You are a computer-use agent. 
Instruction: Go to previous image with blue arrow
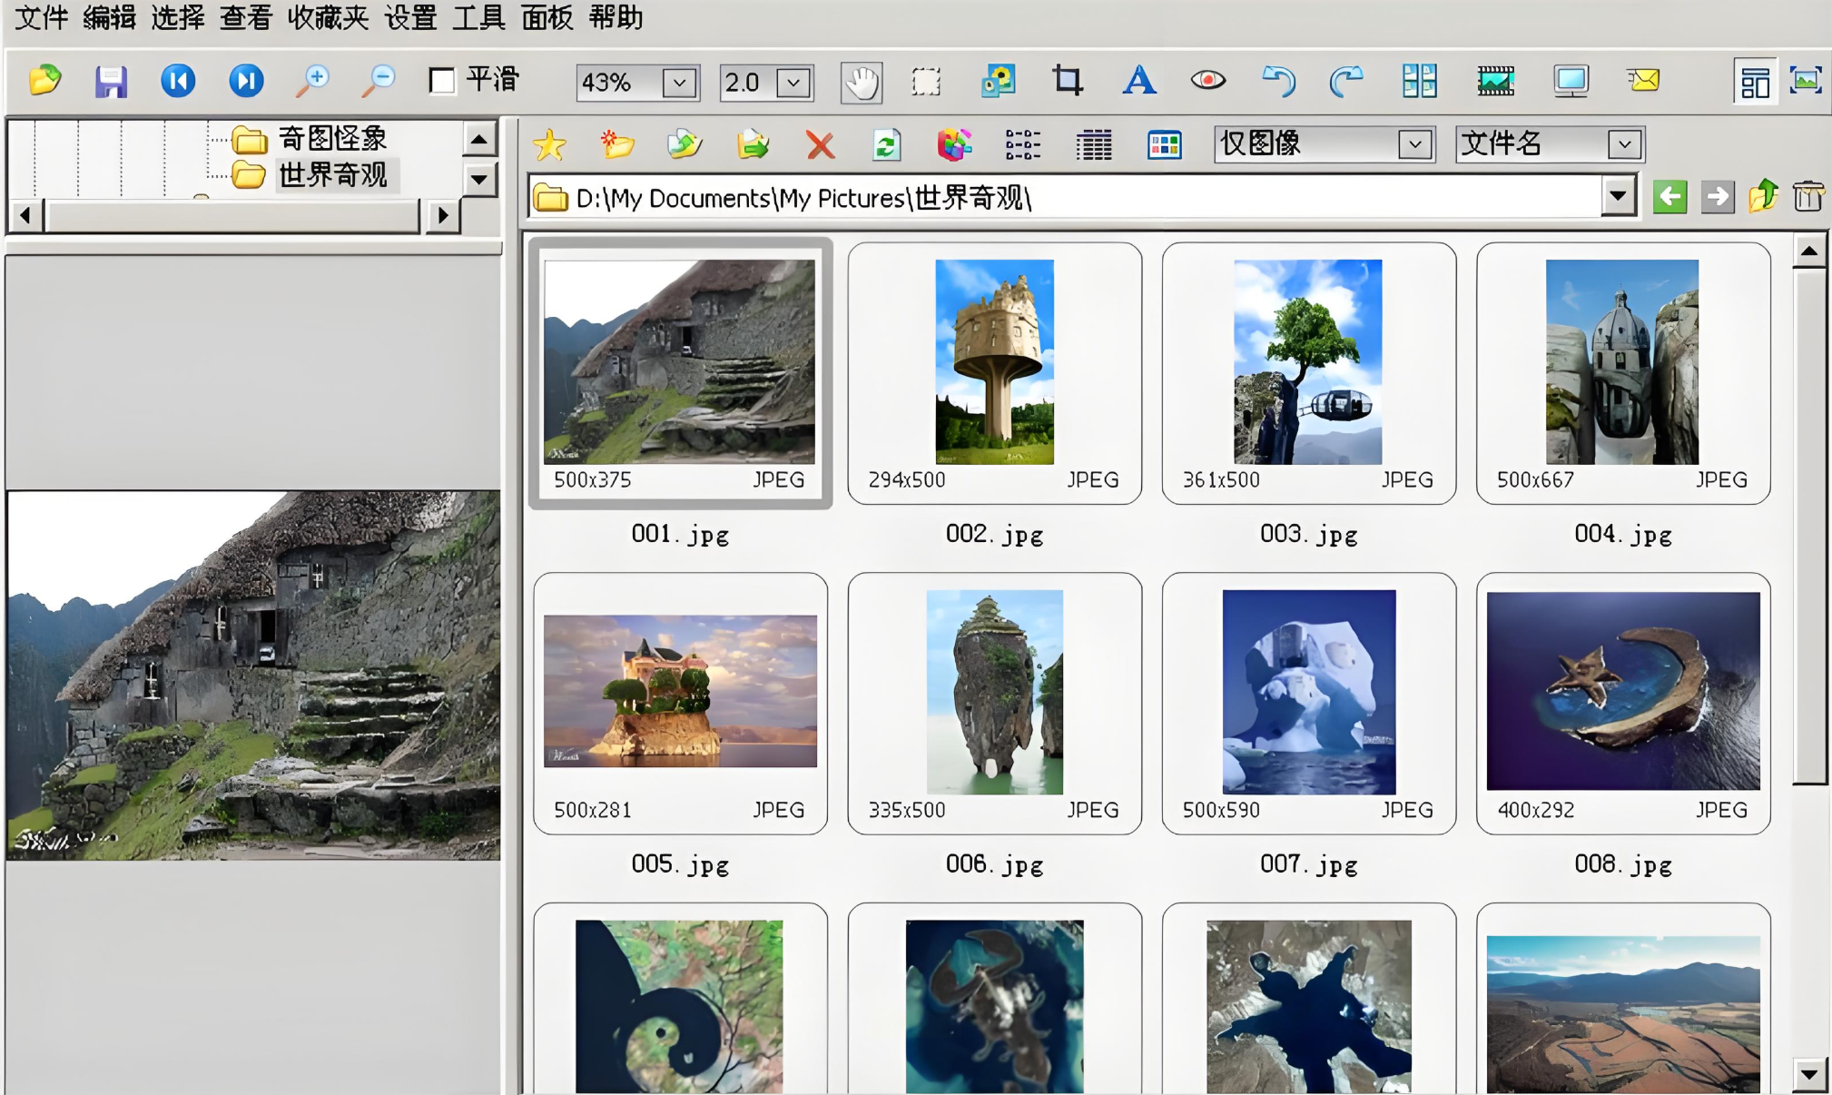[178, 82]
